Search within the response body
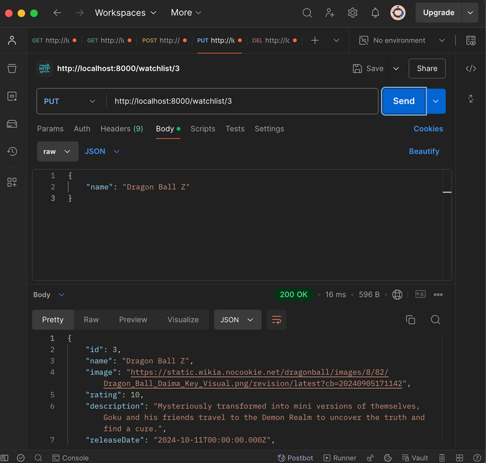Image resolution: width=486 pixels, height=463 pixels. [436, 320]
